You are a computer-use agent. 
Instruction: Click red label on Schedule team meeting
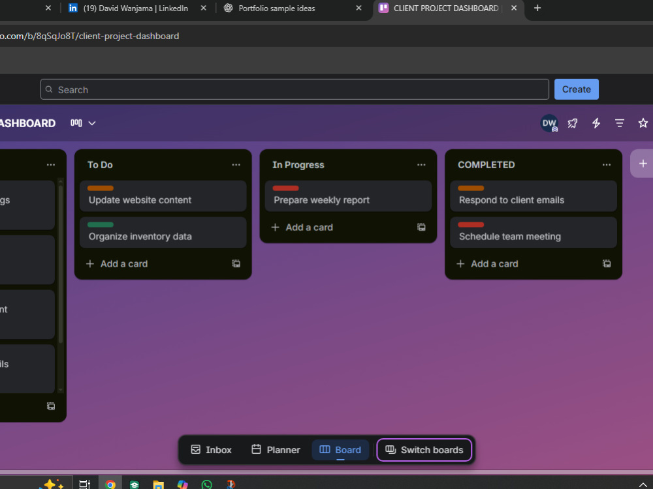click(471, 224)
